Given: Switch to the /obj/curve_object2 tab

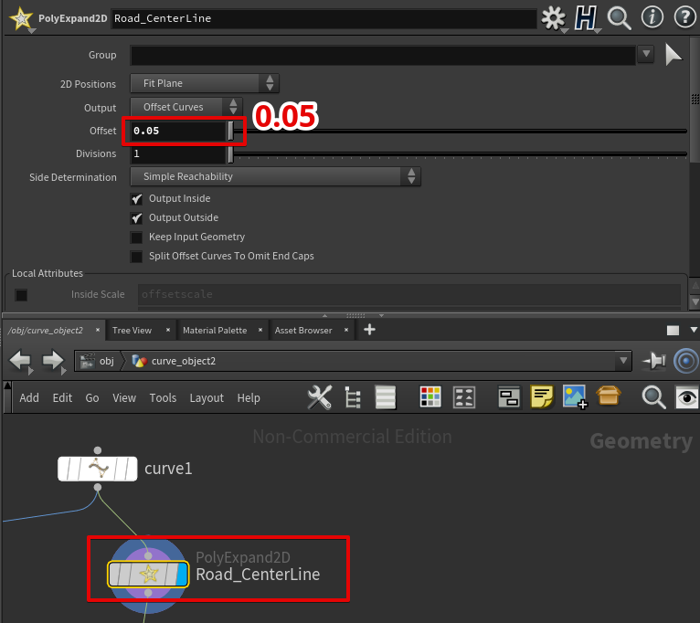Looking at the screenshot, I should coord(46,331).
